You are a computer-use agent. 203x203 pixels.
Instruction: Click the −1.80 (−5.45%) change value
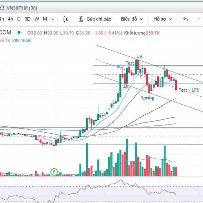coord(107,33)
